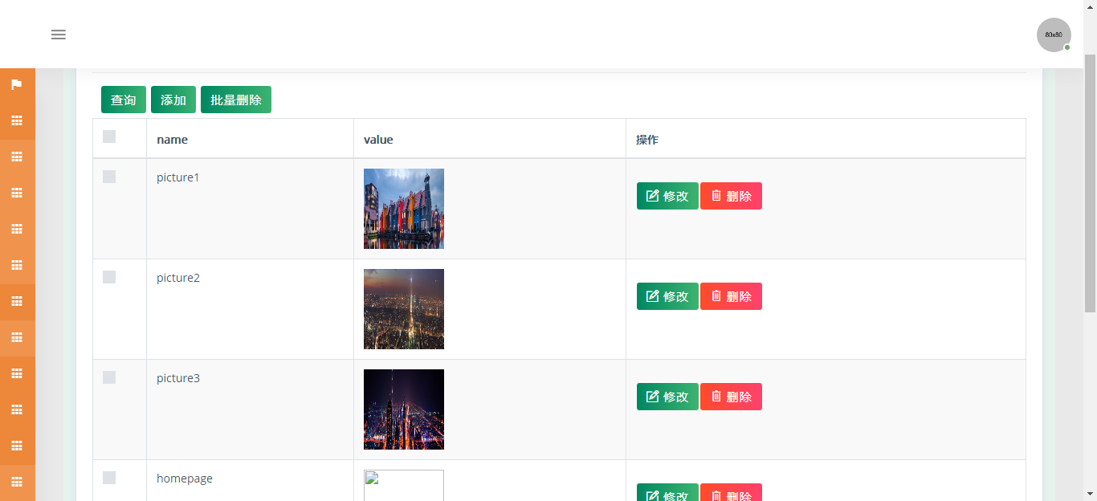
Task: Click the 添加 add button
Action: click(173, 100)
